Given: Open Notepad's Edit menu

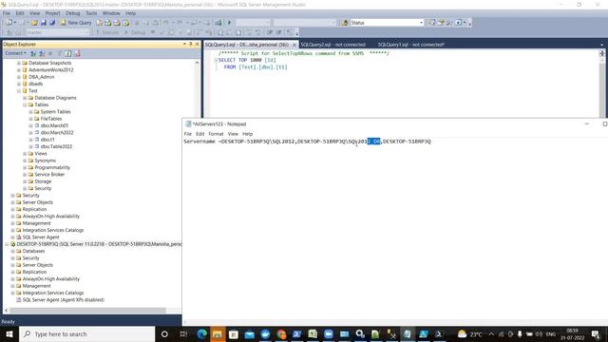Looking at the screenshot, I should (x=200, y=134).
